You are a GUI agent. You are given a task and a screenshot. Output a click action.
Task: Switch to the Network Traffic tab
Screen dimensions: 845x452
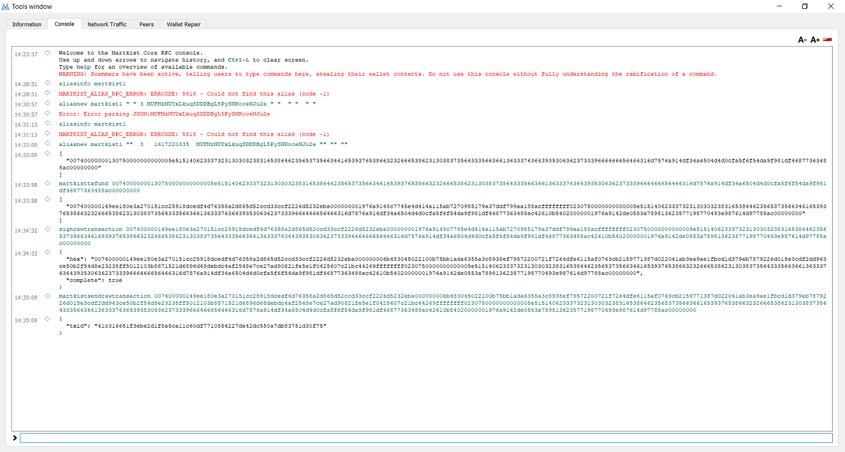point(107,24)
